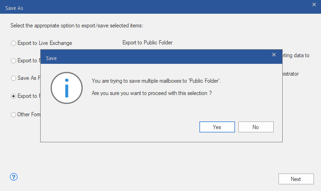Click the information icon in Save dialog
321x191 pixels.
click(67, 88)
